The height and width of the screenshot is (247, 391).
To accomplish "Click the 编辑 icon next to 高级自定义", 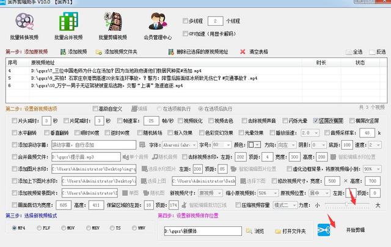I will 134,109.
